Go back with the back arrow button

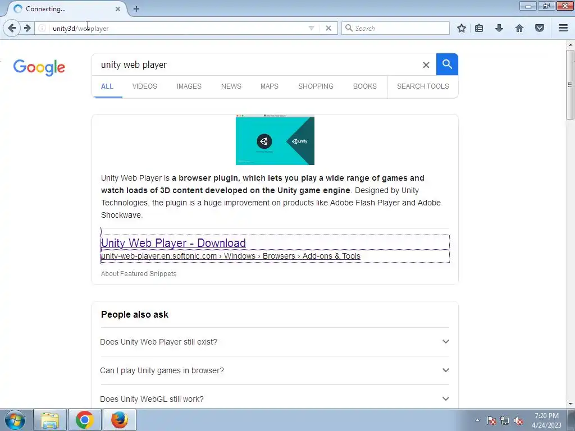tap(12, 28)
